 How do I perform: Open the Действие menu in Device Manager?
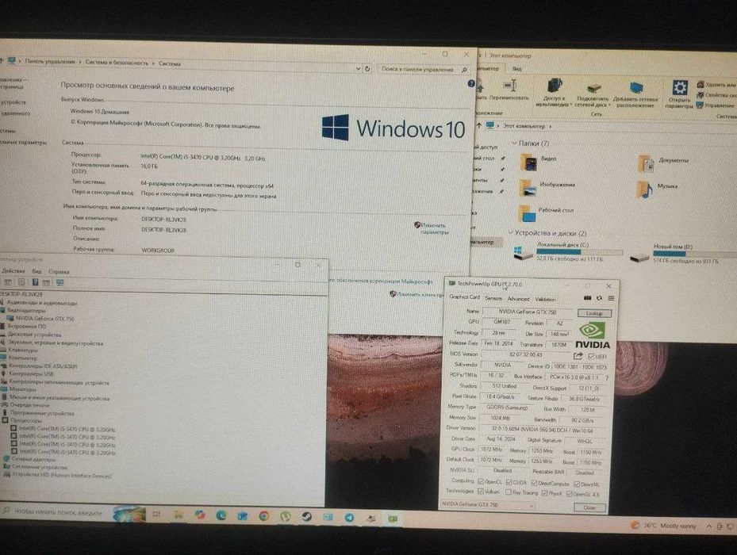[x=13, y=270]
